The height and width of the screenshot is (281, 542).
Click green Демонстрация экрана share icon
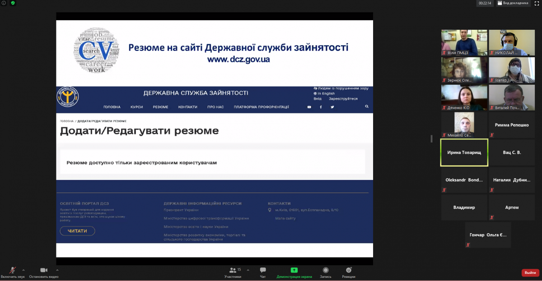(294, 270)
